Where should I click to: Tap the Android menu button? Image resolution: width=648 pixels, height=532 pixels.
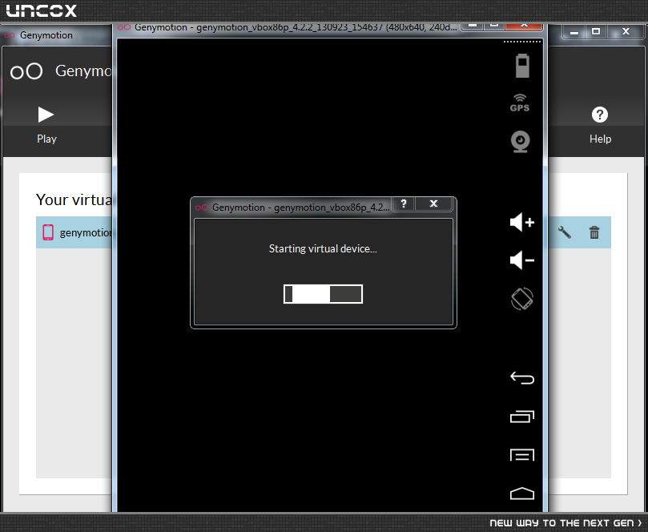[522, 455]
